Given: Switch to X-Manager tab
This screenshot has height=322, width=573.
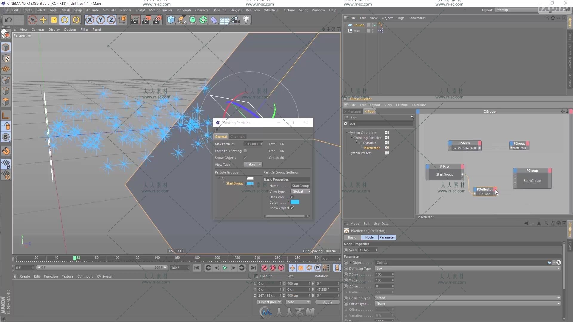Looking at the screenshot, I should [x=352, y=112].
